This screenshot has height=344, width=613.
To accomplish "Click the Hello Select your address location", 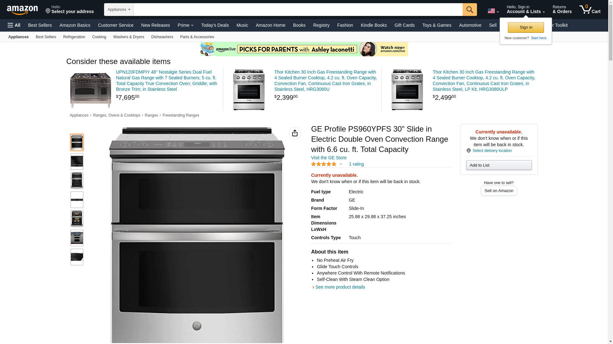I will pyautogui.click(x=70, y=9).
